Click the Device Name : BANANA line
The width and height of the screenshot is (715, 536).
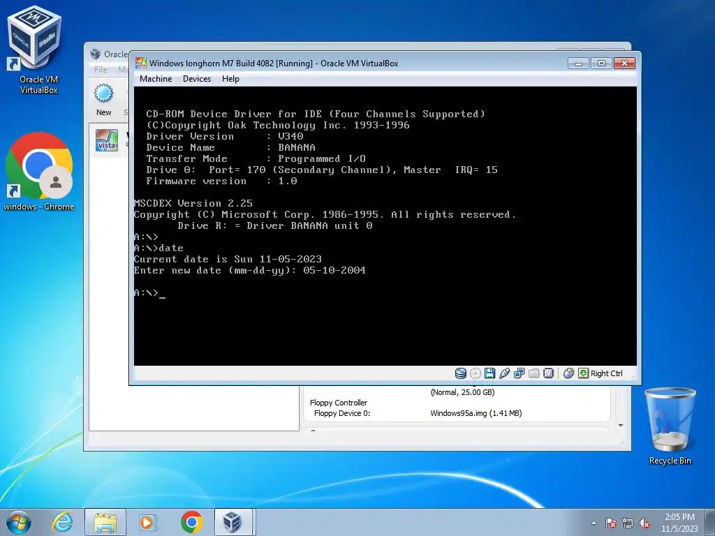pos(230,147)
